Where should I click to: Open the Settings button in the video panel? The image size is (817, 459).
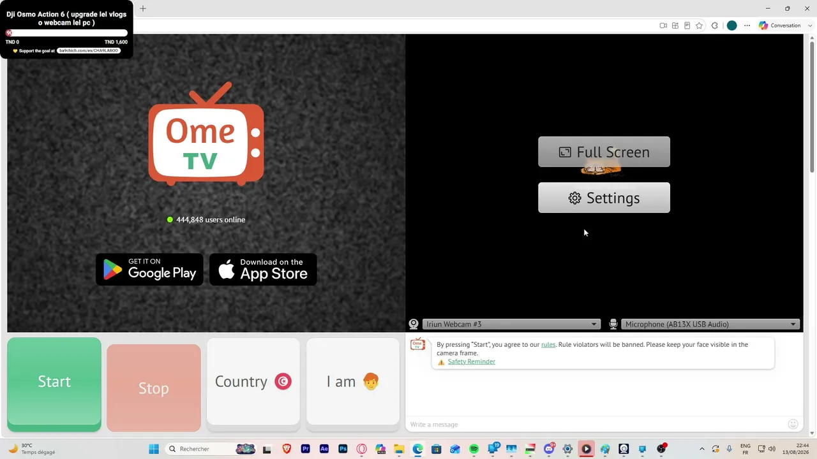coord(604,198)
